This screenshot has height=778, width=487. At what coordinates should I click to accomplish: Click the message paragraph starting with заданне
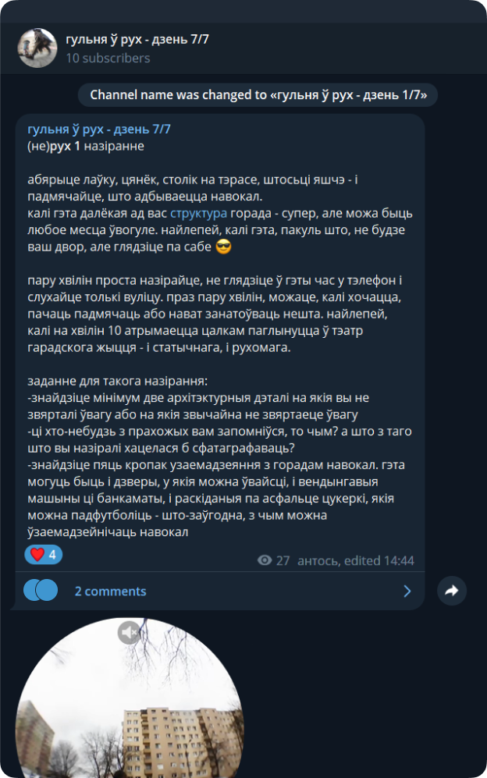[219, 457]
